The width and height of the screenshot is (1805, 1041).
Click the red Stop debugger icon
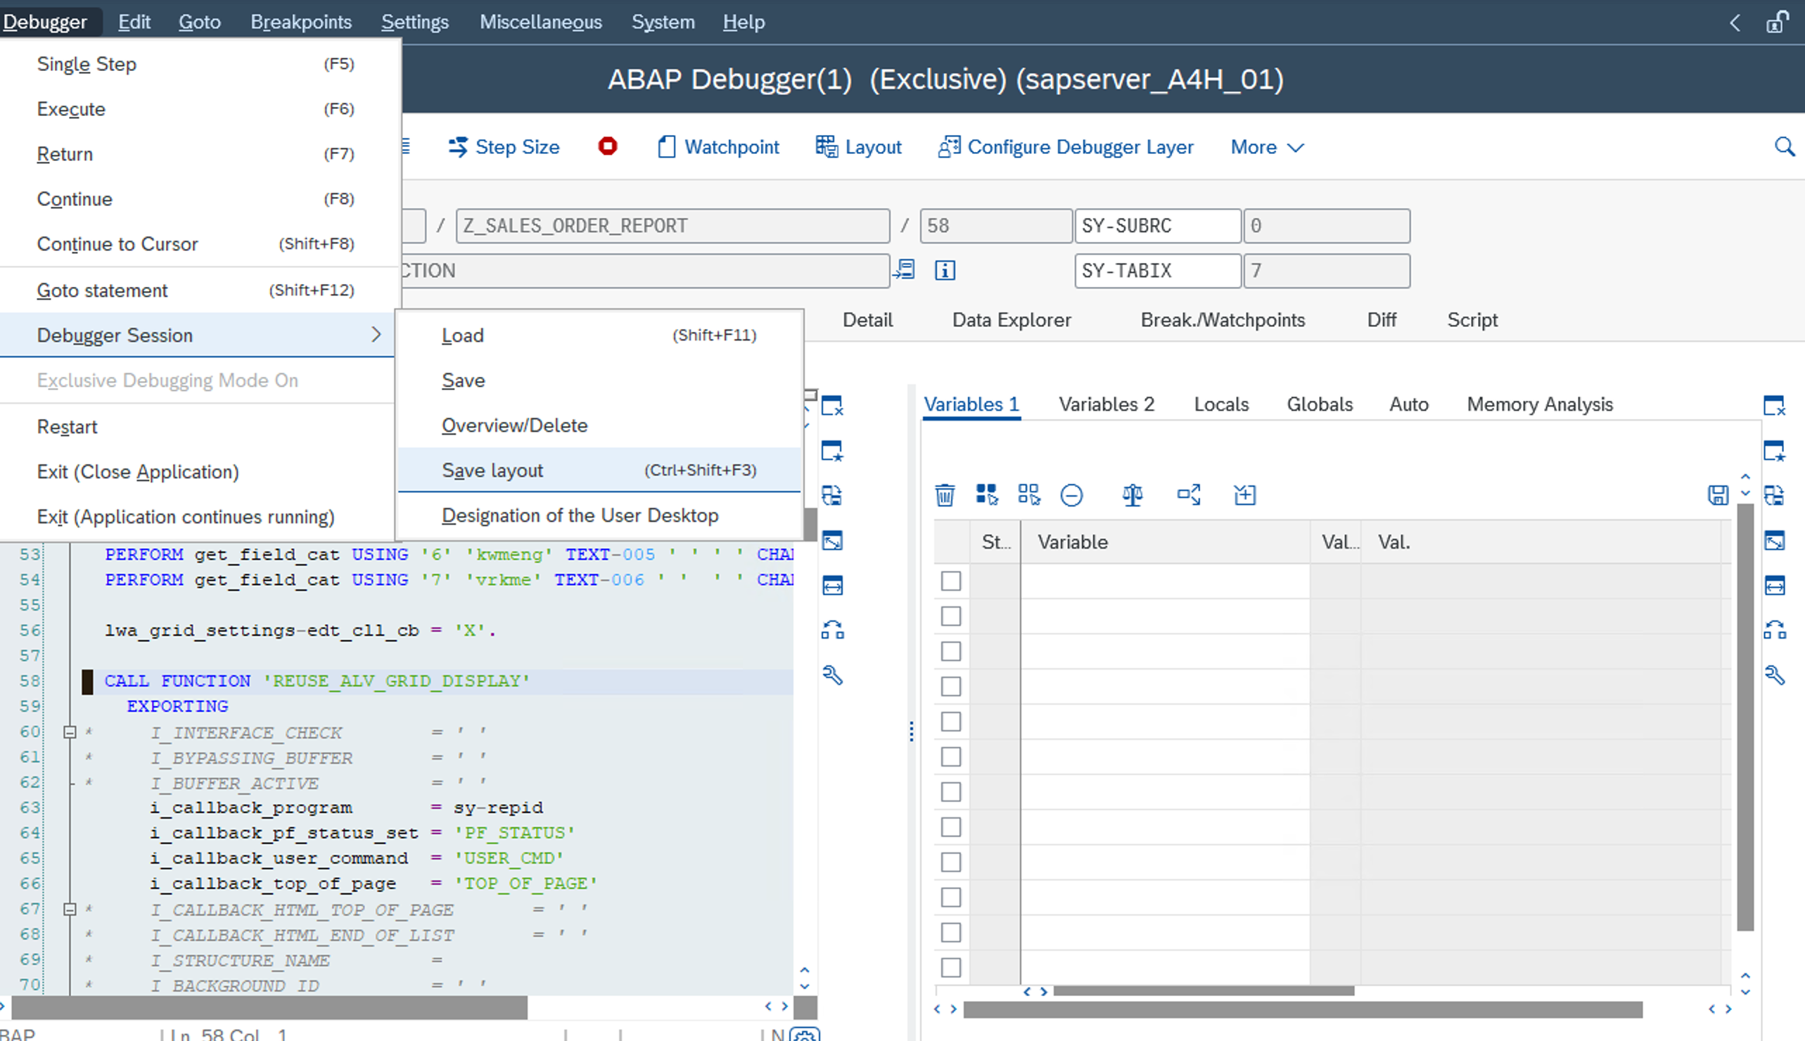[x=608, y=146]
